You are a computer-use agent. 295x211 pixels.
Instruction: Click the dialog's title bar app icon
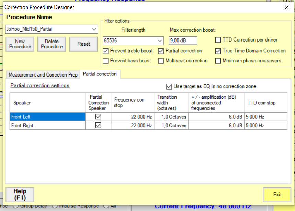click(x=2, y=7)
